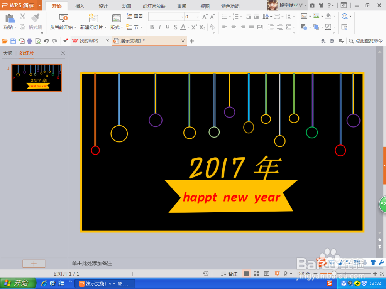Switch to the 插入 ribbon tab
The width and height of the screenshot is (386, 289).
[80, 6]
